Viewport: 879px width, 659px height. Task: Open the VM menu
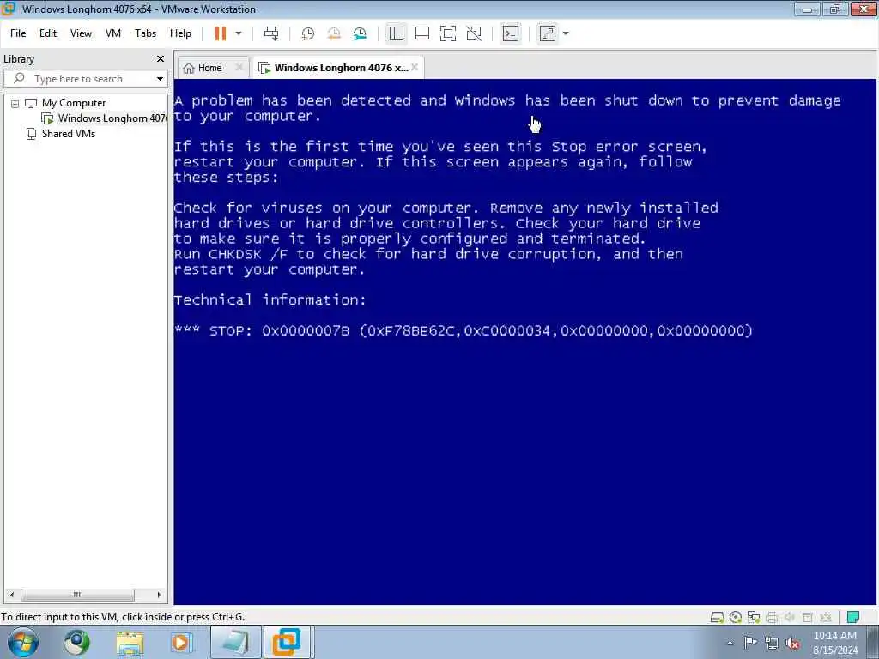113,33
